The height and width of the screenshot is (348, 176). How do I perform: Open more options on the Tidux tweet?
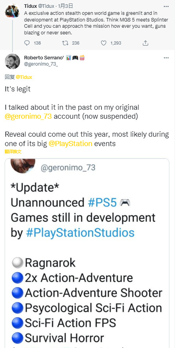(166, 6)
